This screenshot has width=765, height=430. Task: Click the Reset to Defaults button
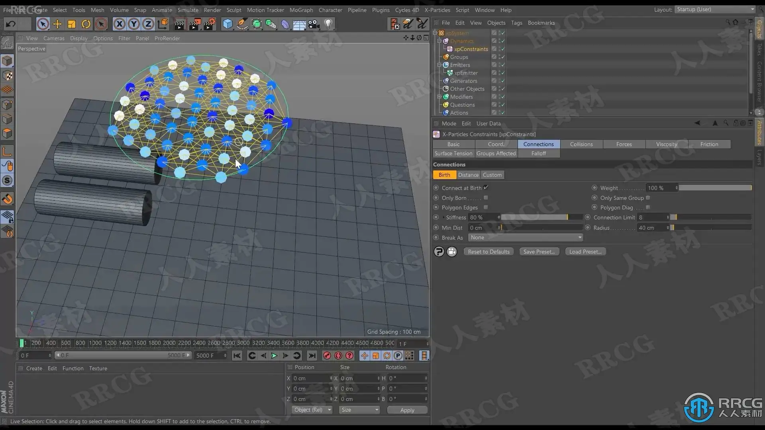pyautogui.click(x=488, y=252)
